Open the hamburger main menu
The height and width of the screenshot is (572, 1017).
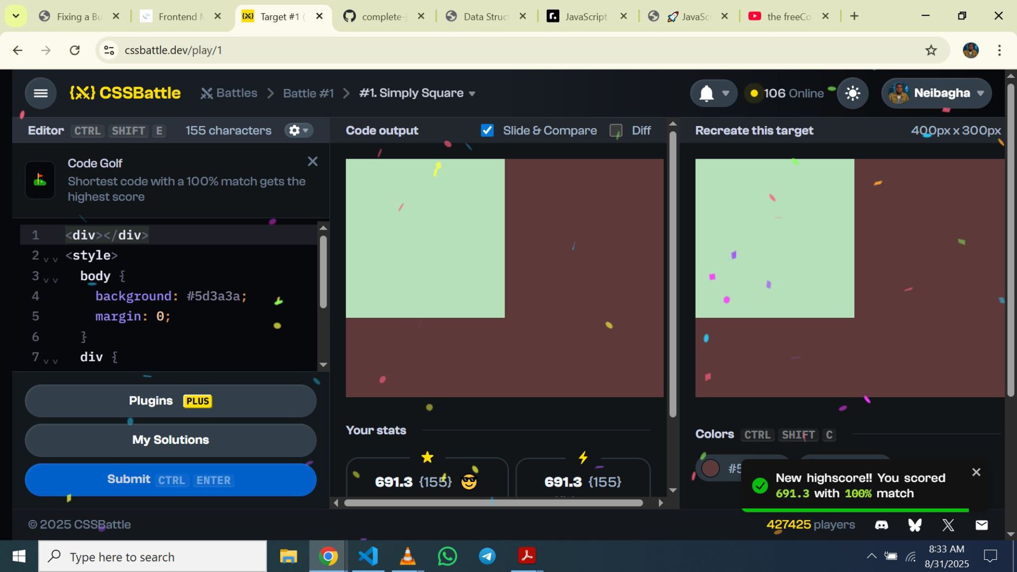[x=41, y=93]
